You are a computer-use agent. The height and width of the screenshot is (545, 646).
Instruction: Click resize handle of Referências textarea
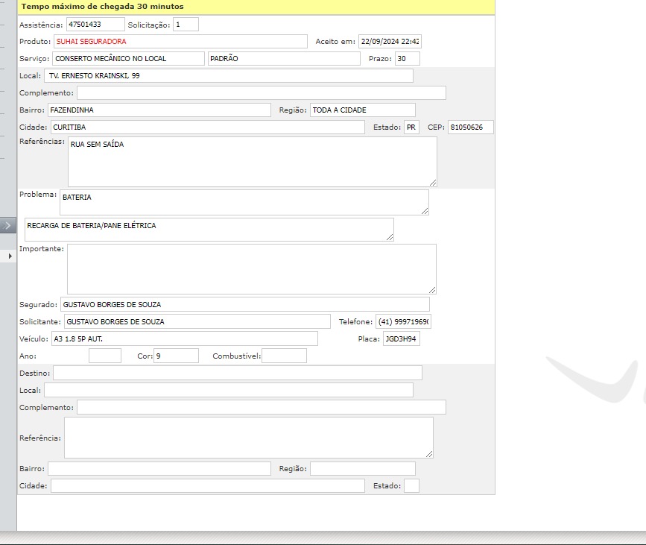(432, 182)
